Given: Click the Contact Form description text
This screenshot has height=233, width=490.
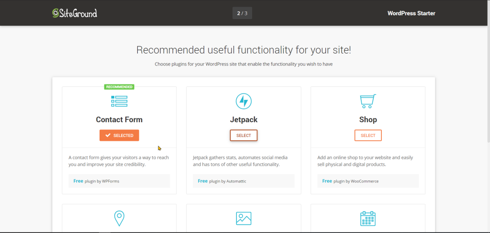Looking at the screenshot, I should click(119, 161).
